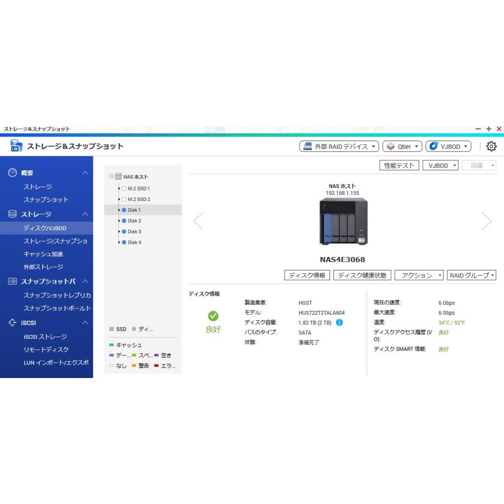Click the 警告 orange legend swatch
Image resolution: width=504 pixels, height=504 pixels.
point(134,366)
